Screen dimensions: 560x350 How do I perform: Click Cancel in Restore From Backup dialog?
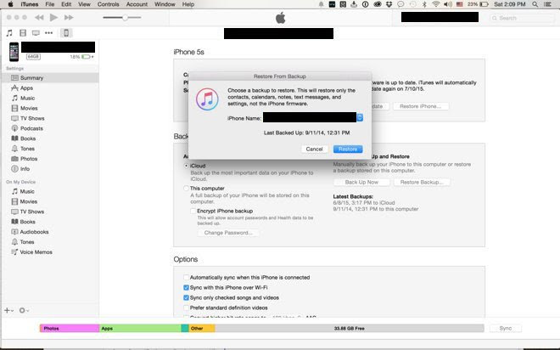(314, 149)
